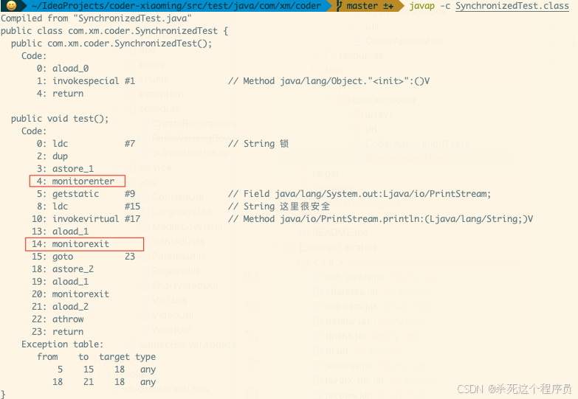
Task: Click the '3: astore_1' instruction
Action: pyautogui.click(x=65, y=169)
